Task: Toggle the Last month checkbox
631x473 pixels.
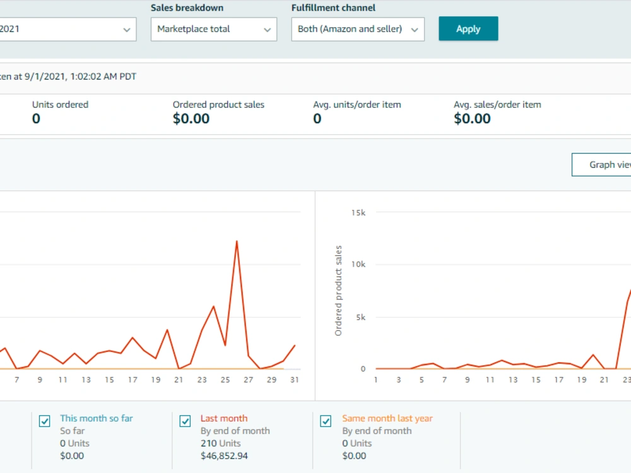Action: (185, 421)
